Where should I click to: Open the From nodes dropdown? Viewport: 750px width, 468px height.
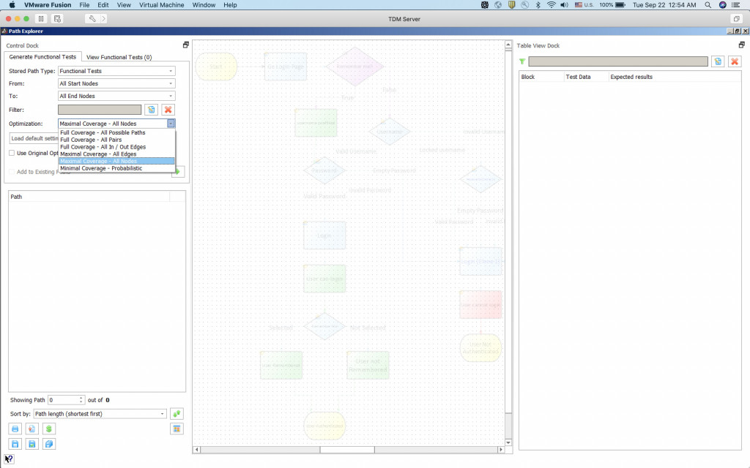116,83
